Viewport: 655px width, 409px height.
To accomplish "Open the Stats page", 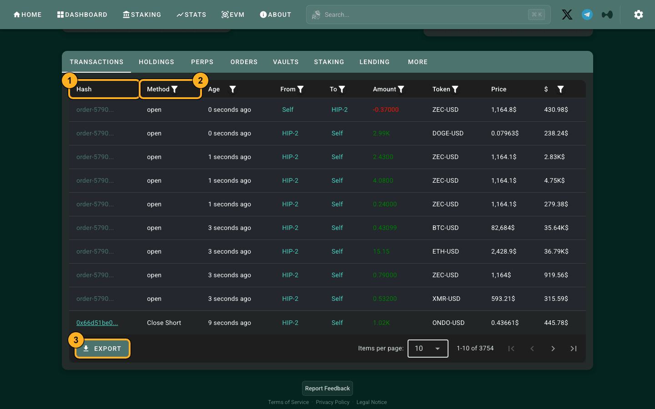I will coord(191,15).
